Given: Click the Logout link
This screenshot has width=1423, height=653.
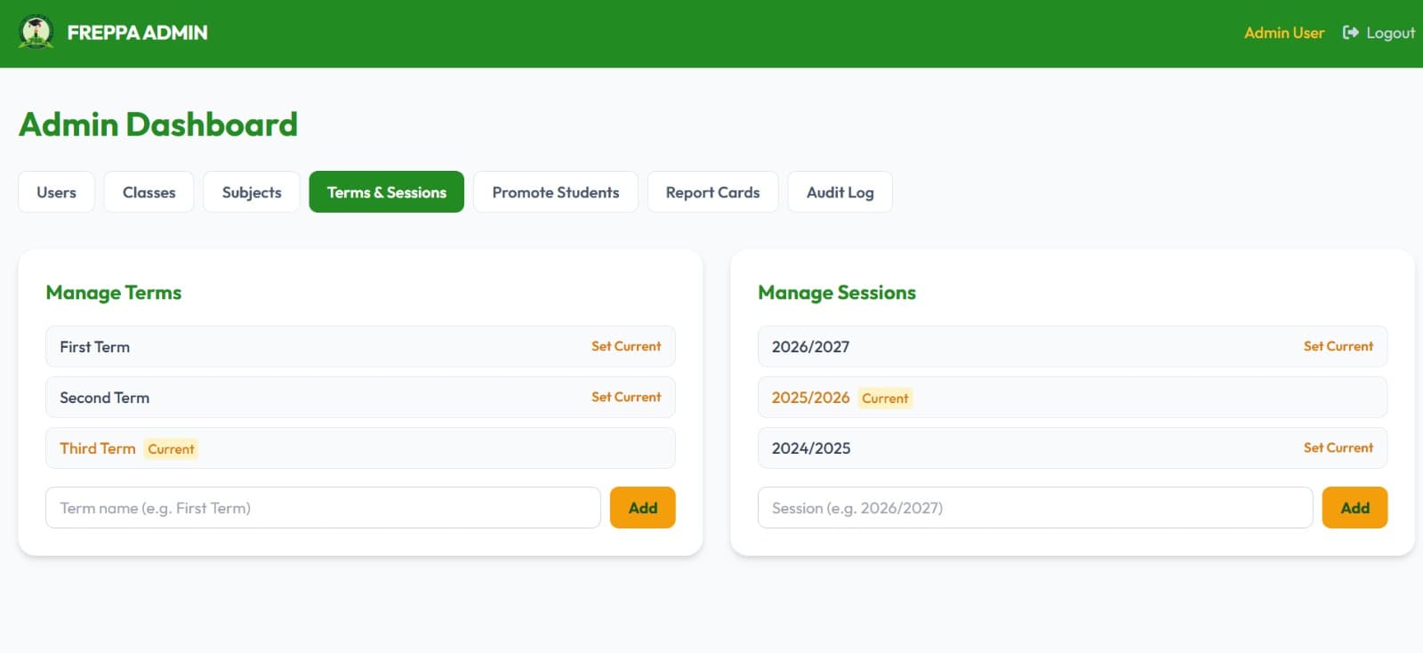Looking at the screenshot, I should click(x=1379, y=33).
